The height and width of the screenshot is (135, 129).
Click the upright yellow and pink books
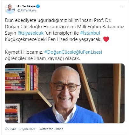30,78
